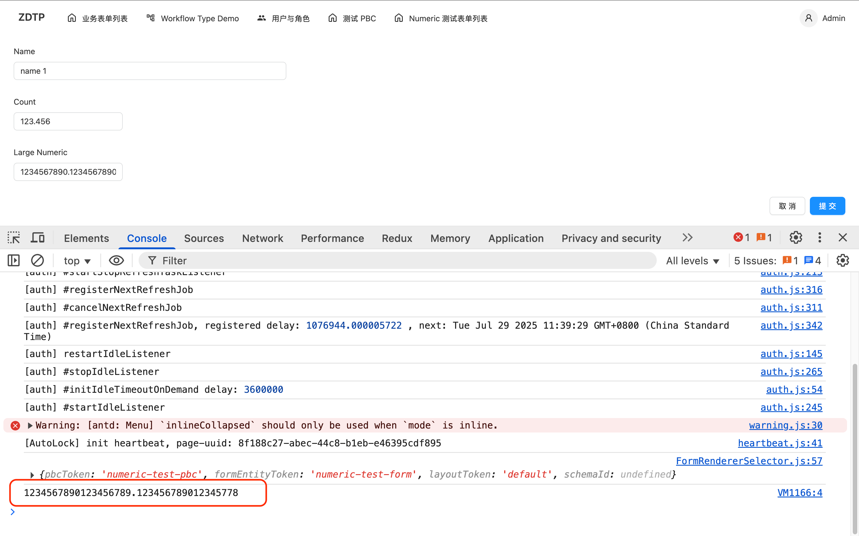This screenshot has width=859, height=536.
Task: Open the warning.js:30 source link
Action: point(785,425)
